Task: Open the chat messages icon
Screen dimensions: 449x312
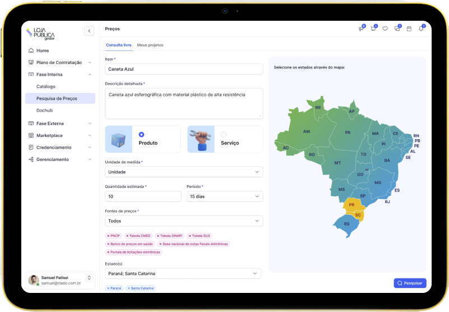Action: click(397, 29)
